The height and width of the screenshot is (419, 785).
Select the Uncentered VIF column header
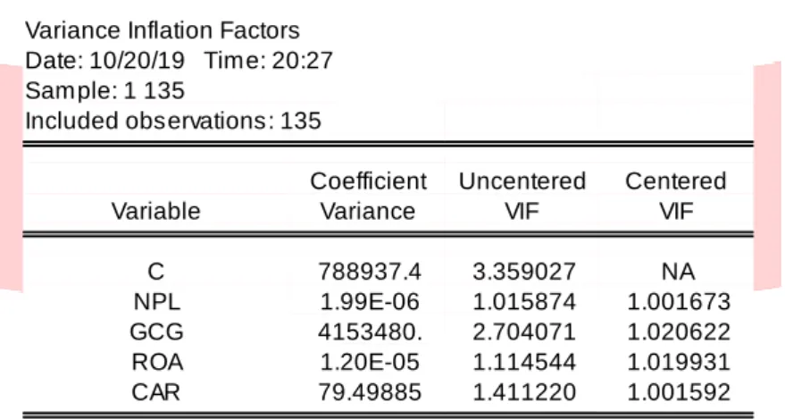(x=522, y=196)
